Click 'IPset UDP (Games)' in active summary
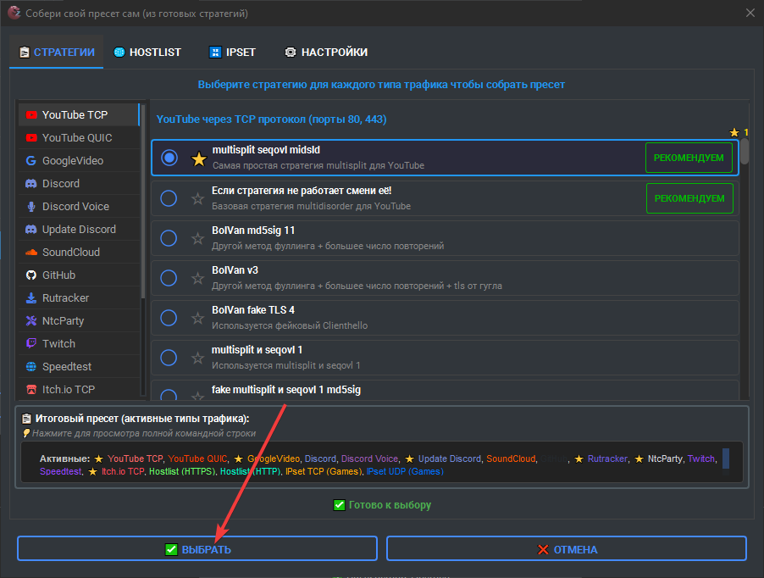 click(x=405, y=472)
